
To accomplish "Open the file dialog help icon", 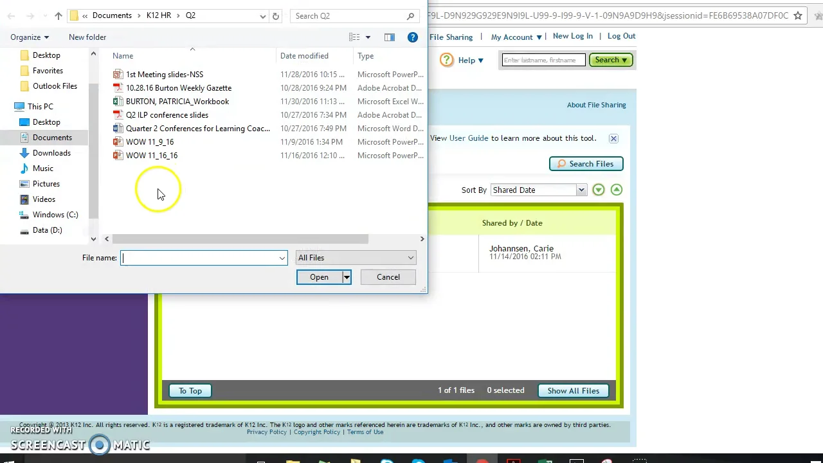I will point(413,37).
